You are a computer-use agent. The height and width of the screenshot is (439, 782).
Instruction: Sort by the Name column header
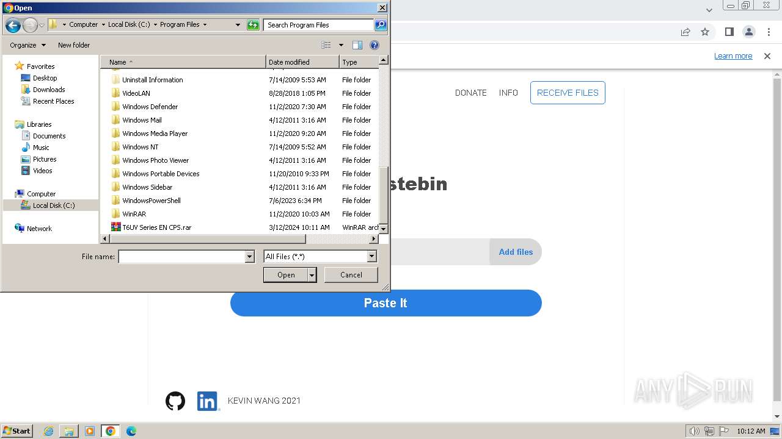[183, 62]
